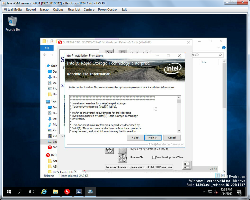The height and width of the screenshot is (200, 250).
Task: Open Internet Explorer from the taskbar
Action: [x=44, y=192]
